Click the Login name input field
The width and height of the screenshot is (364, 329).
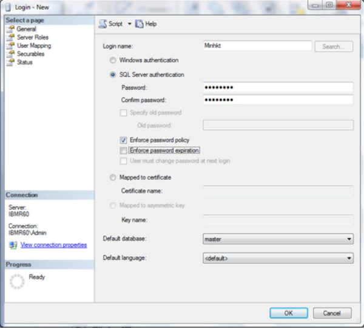(x=257, y=46)
